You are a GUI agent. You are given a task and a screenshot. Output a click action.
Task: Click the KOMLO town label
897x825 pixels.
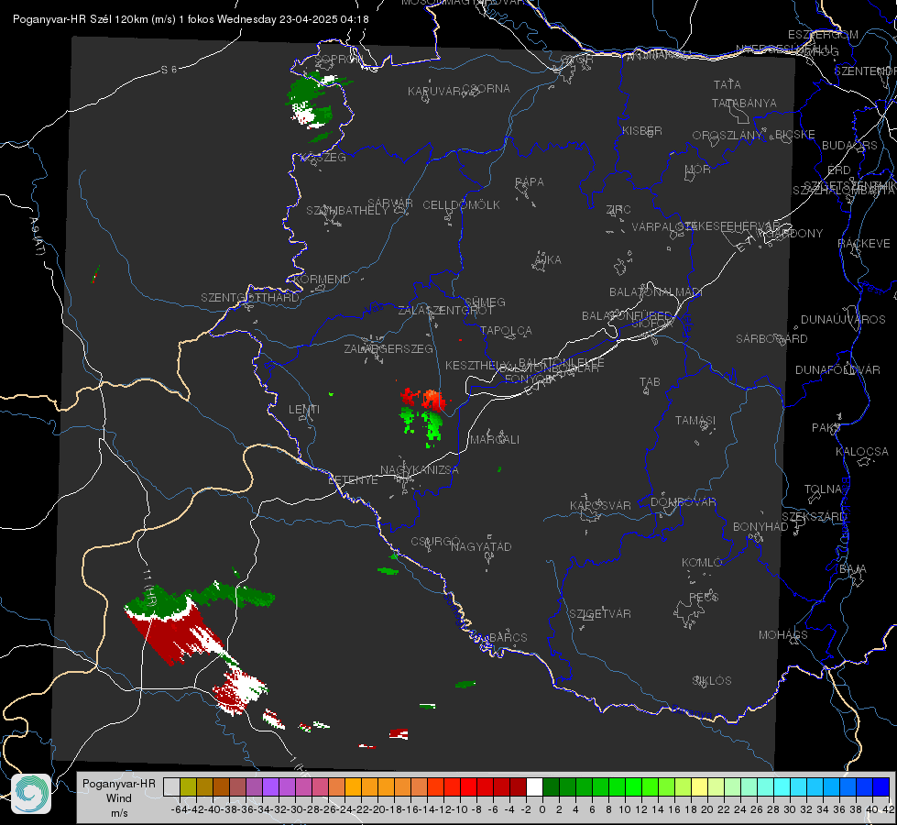point(702,563)
